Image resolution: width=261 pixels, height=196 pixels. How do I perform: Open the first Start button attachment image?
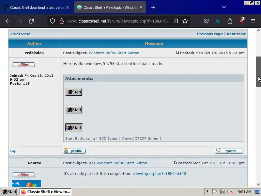tap(74, 92)
